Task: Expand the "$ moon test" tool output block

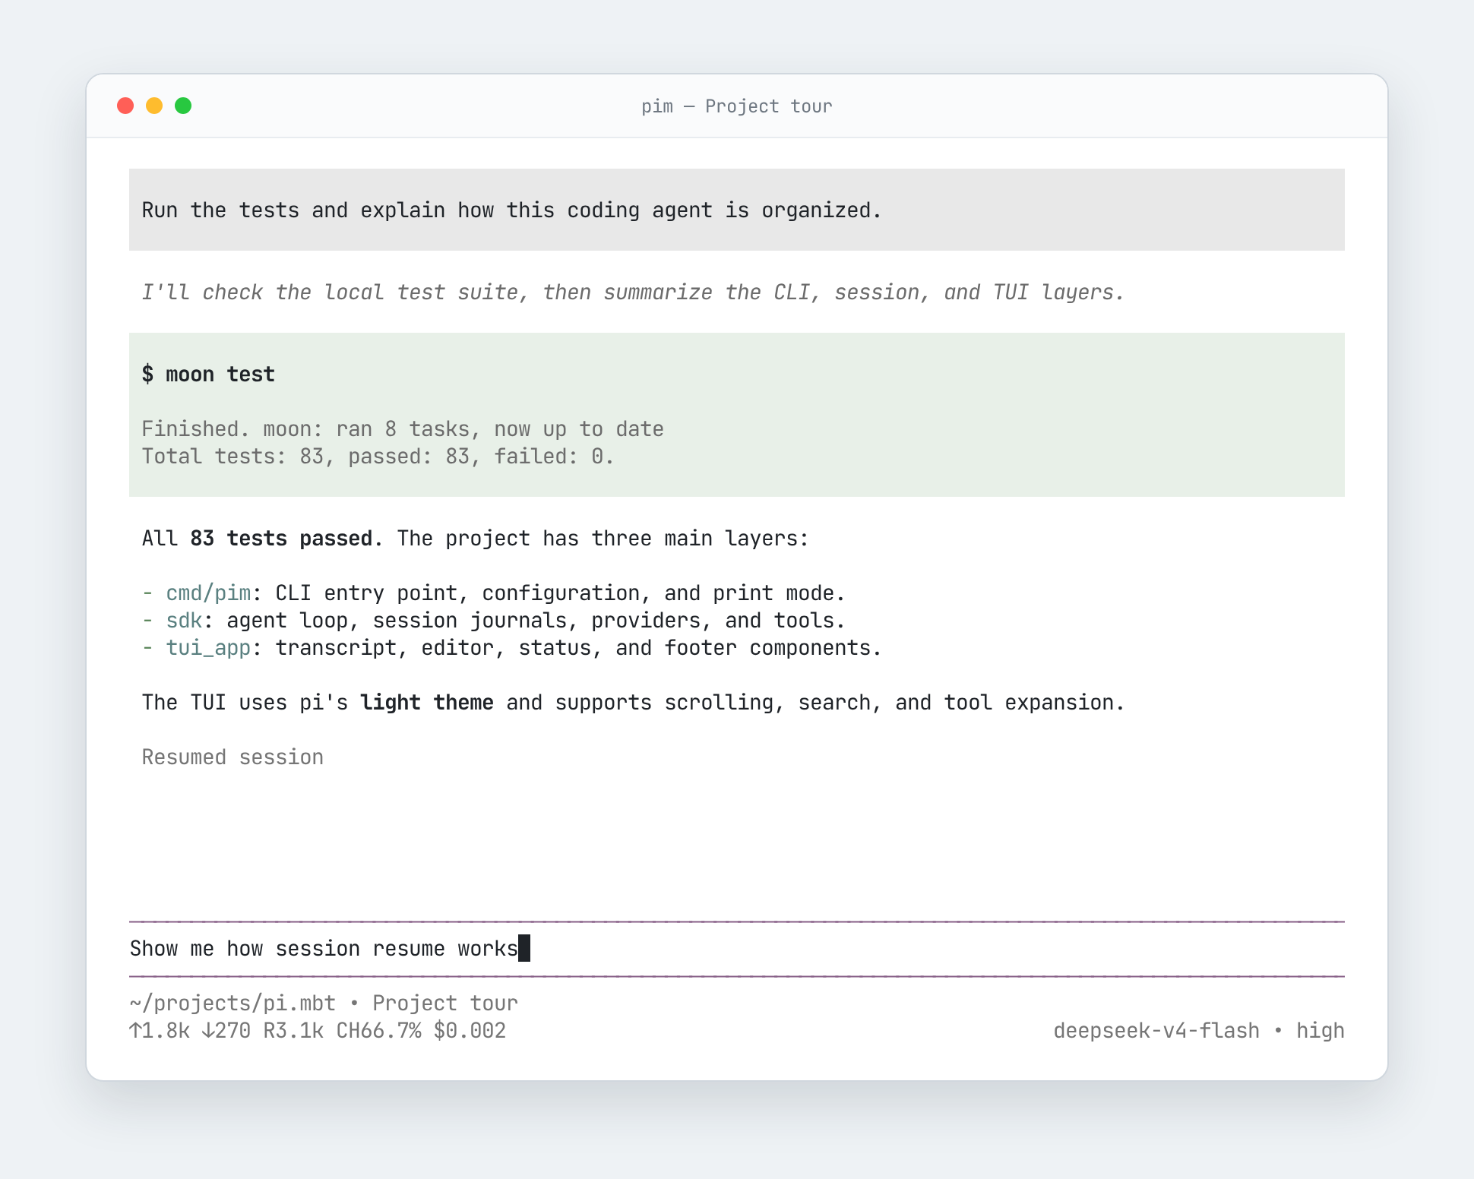Action: [x=737, y=415]
